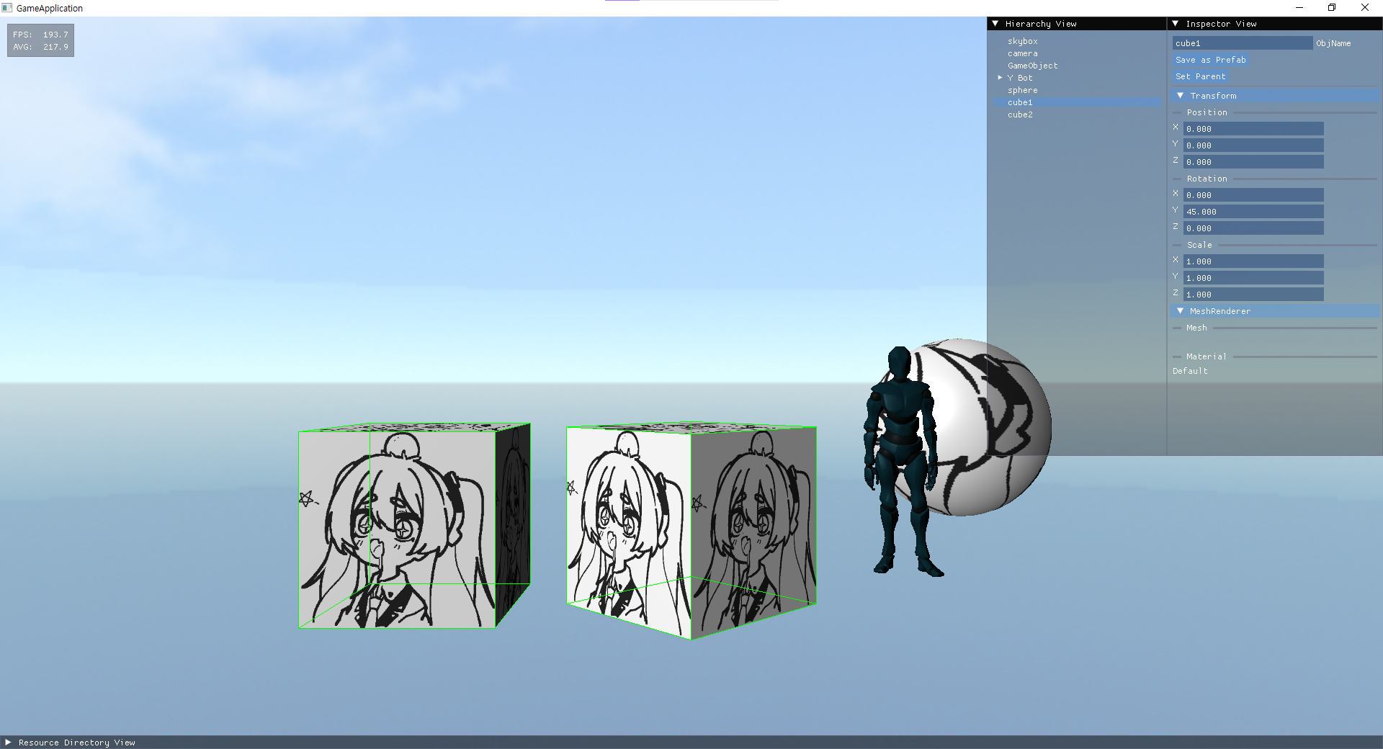Click the Default material text
Image resolution: width=1383 pixels, height=749 pixels.
point(1190,371)
